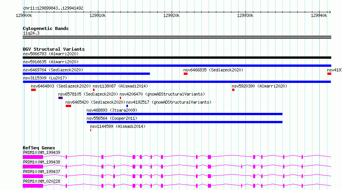This screenshot has width=342, height=190.
Task: Click the large first exon of NM_199437
Action: click(33, 176)
